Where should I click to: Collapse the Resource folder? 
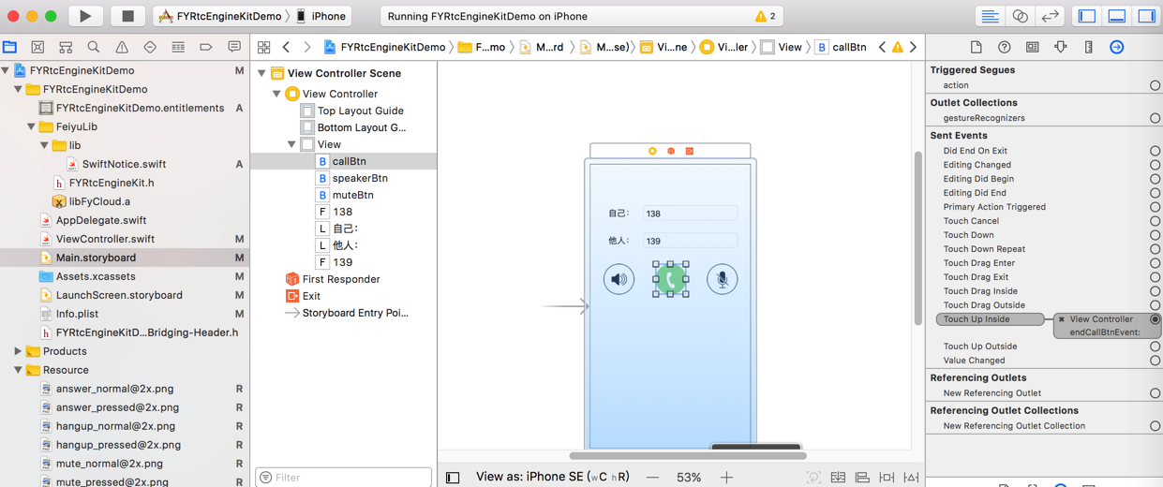coord(18,370)
